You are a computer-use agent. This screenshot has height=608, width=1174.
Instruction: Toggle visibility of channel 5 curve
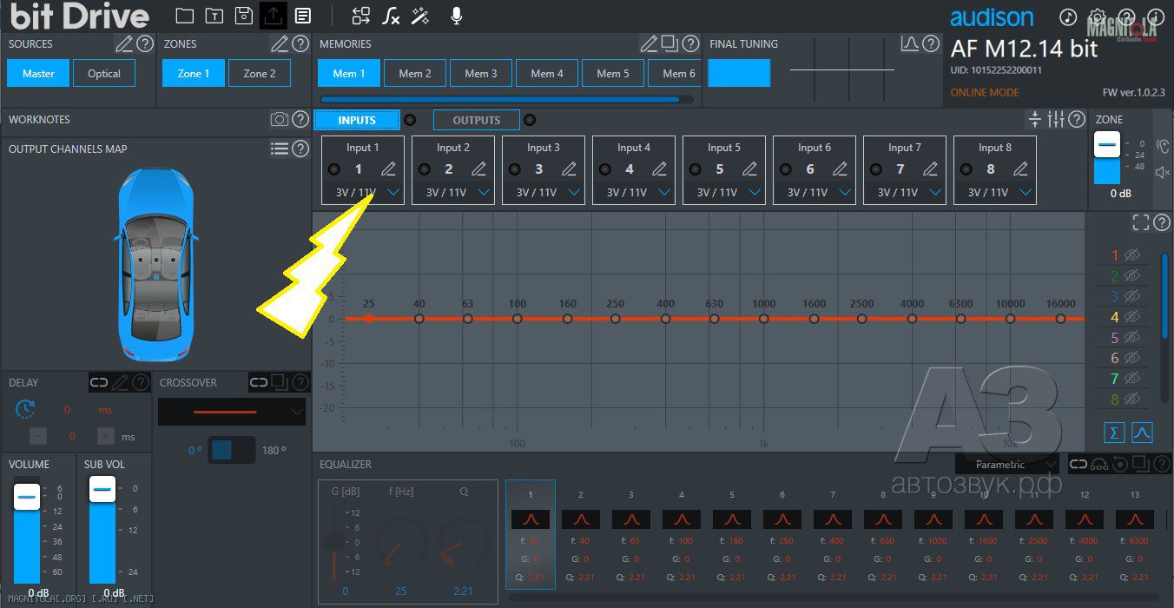(1131, 338)
